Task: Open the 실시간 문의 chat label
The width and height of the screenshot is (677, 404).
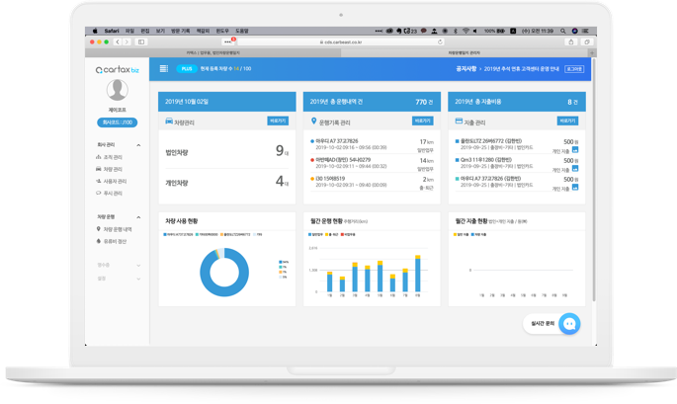Action: [x=543, y=324]
